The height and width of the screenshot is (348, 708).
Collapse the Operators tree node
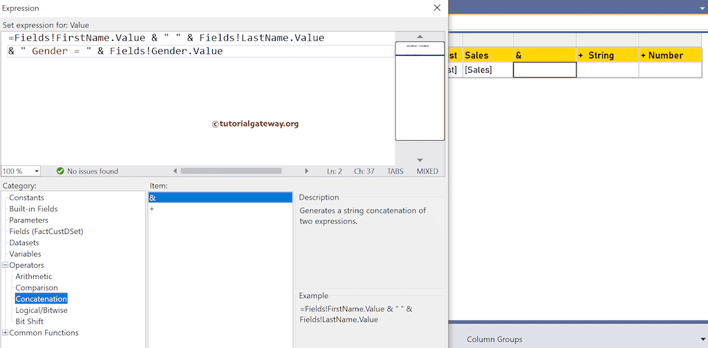point(6,265)
